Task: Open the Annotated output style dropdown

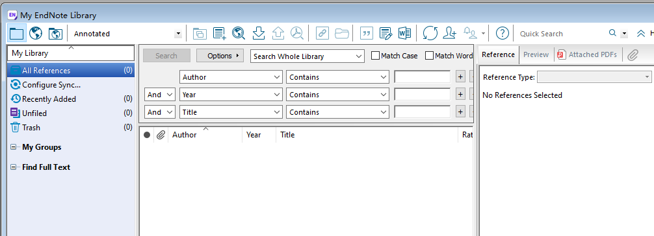Action: click(x=127, y=34)
